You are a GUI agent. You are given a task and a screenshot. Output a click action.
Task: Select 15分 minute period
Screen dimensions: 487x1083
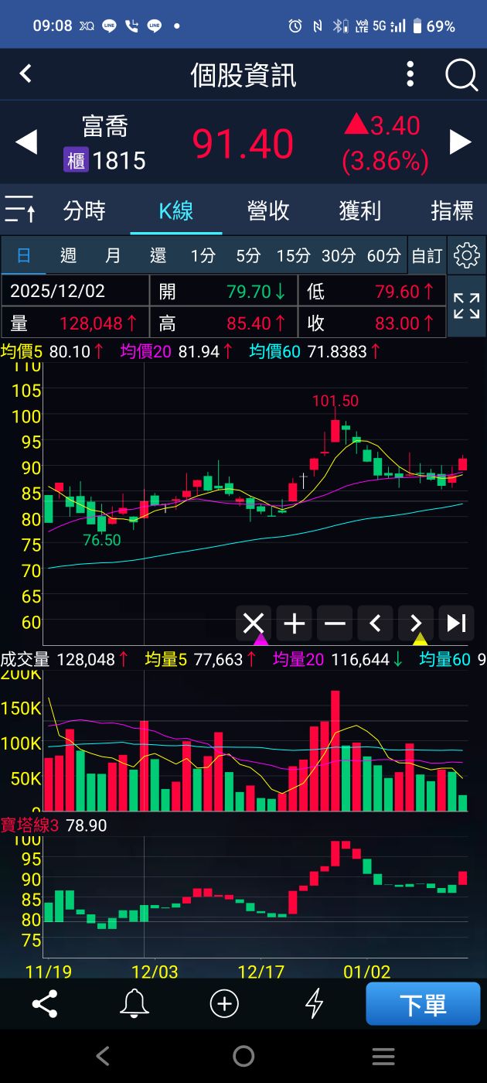click(293, 255)
